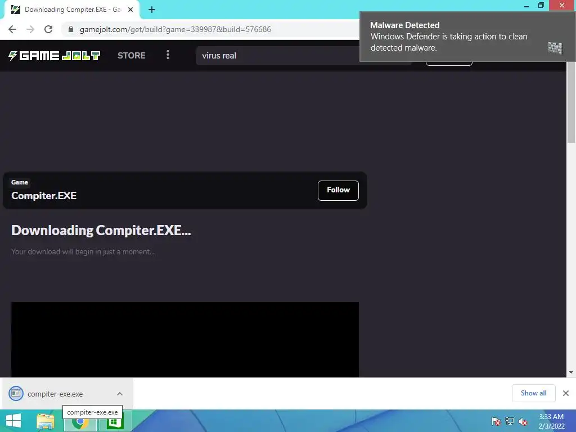Open the green taskbar app icon
This screenshot has height=432, width=576.
pos(115,423)
